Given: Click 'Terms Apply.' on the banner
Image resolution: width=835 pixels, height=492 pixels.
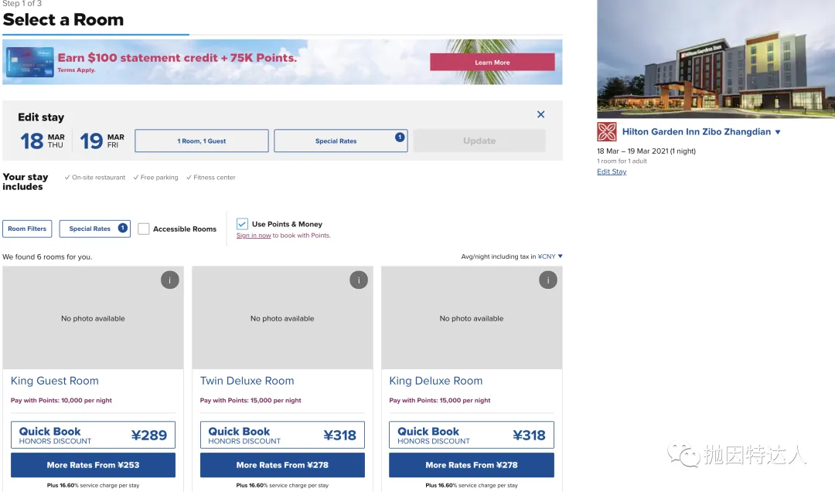Looking at the screenshot, I should (76, 70).
